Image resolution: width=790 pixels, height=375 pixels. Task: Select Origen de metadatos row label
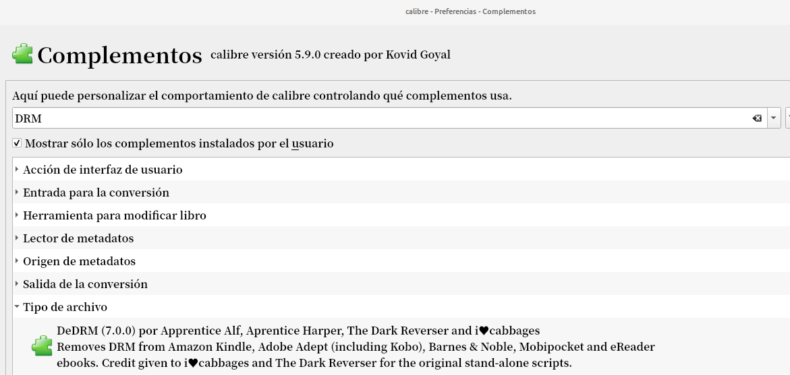coord(79,261)
